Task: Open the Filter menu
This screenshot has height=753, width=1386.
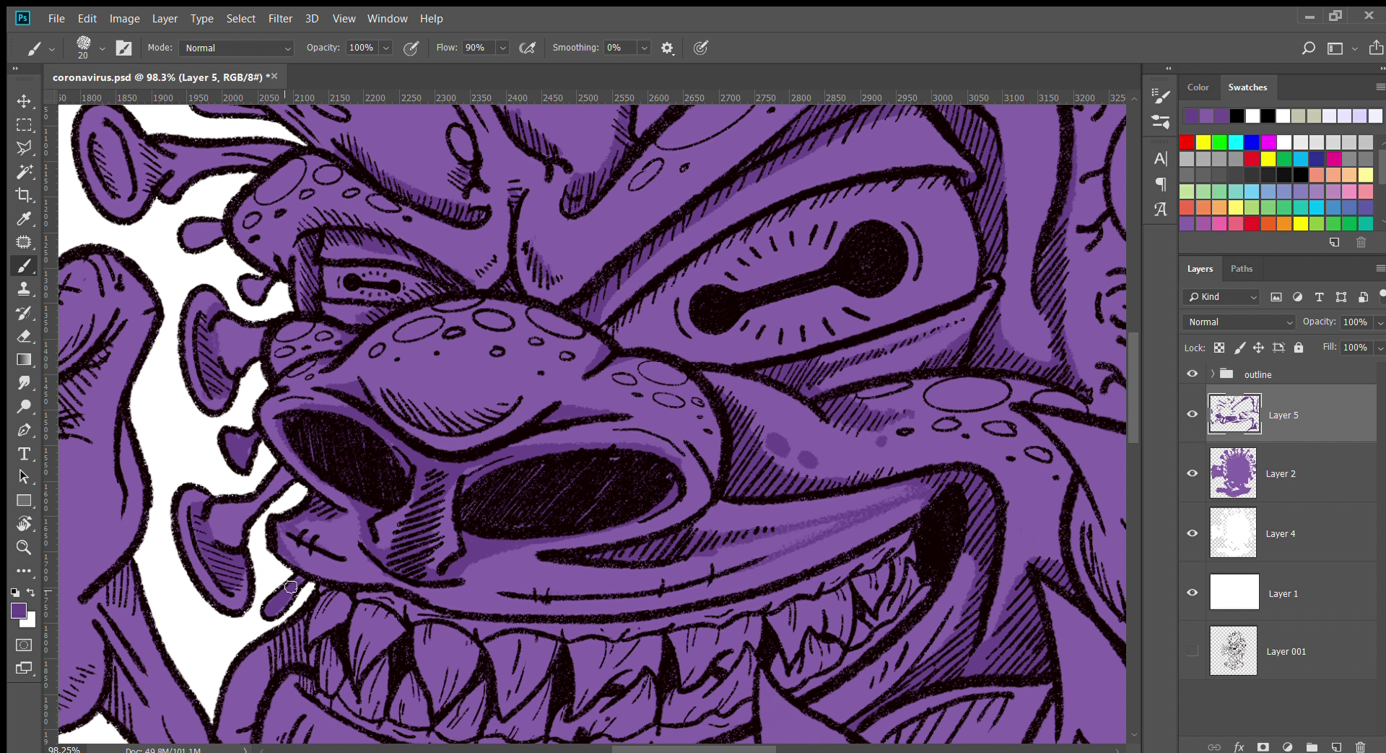Action: (x=280, y=19)
